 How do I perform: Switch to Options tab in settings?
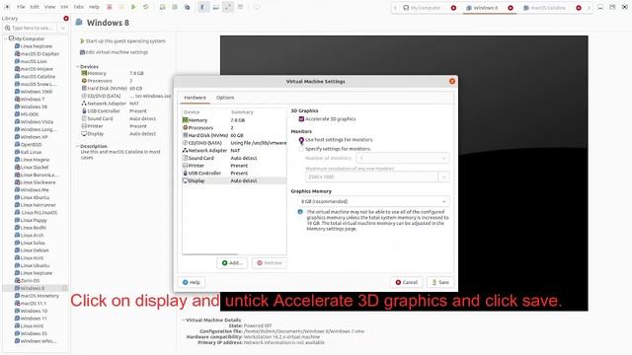(225, 98)
